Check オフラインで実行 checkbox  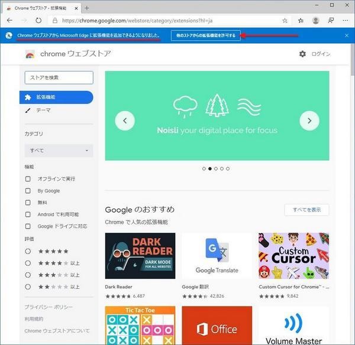[28, 179]
